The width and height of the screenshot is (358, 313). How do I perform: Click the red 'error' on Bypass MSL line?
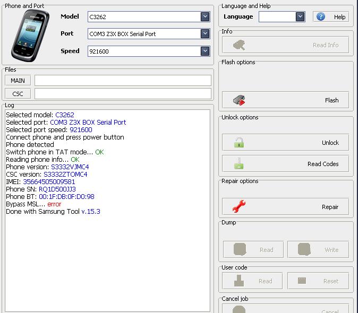(54, 204)
